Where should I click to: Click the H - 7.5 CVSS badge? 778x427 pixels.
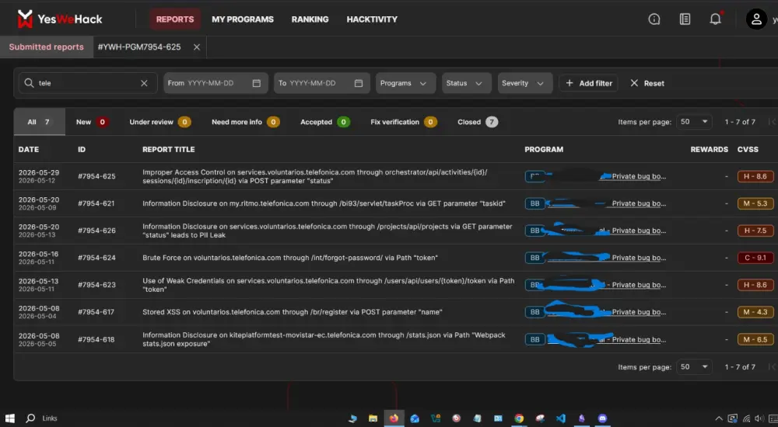click(755, 231)
